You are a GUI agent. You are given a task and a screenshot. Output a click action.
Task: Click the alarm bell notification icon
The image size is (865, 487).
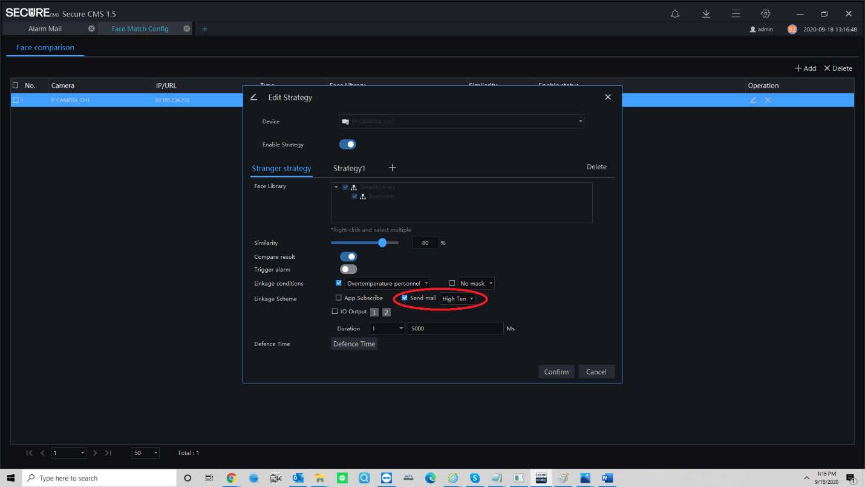click(x=675, y=14)
